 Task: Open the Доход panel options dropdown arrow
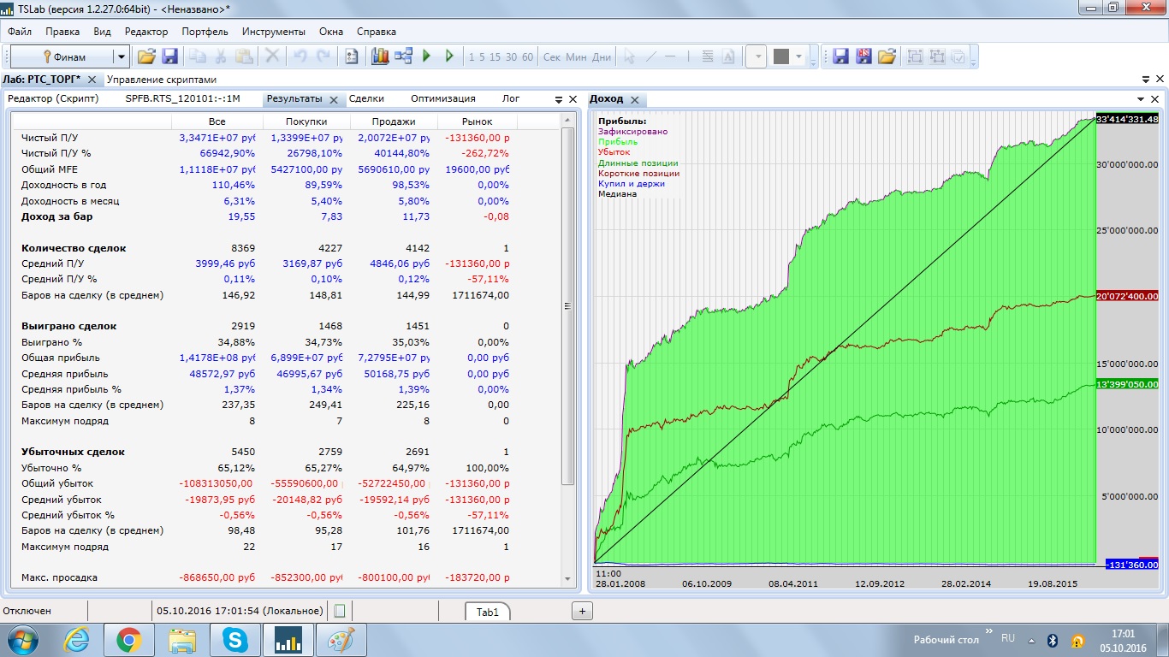click(1141, 100)
